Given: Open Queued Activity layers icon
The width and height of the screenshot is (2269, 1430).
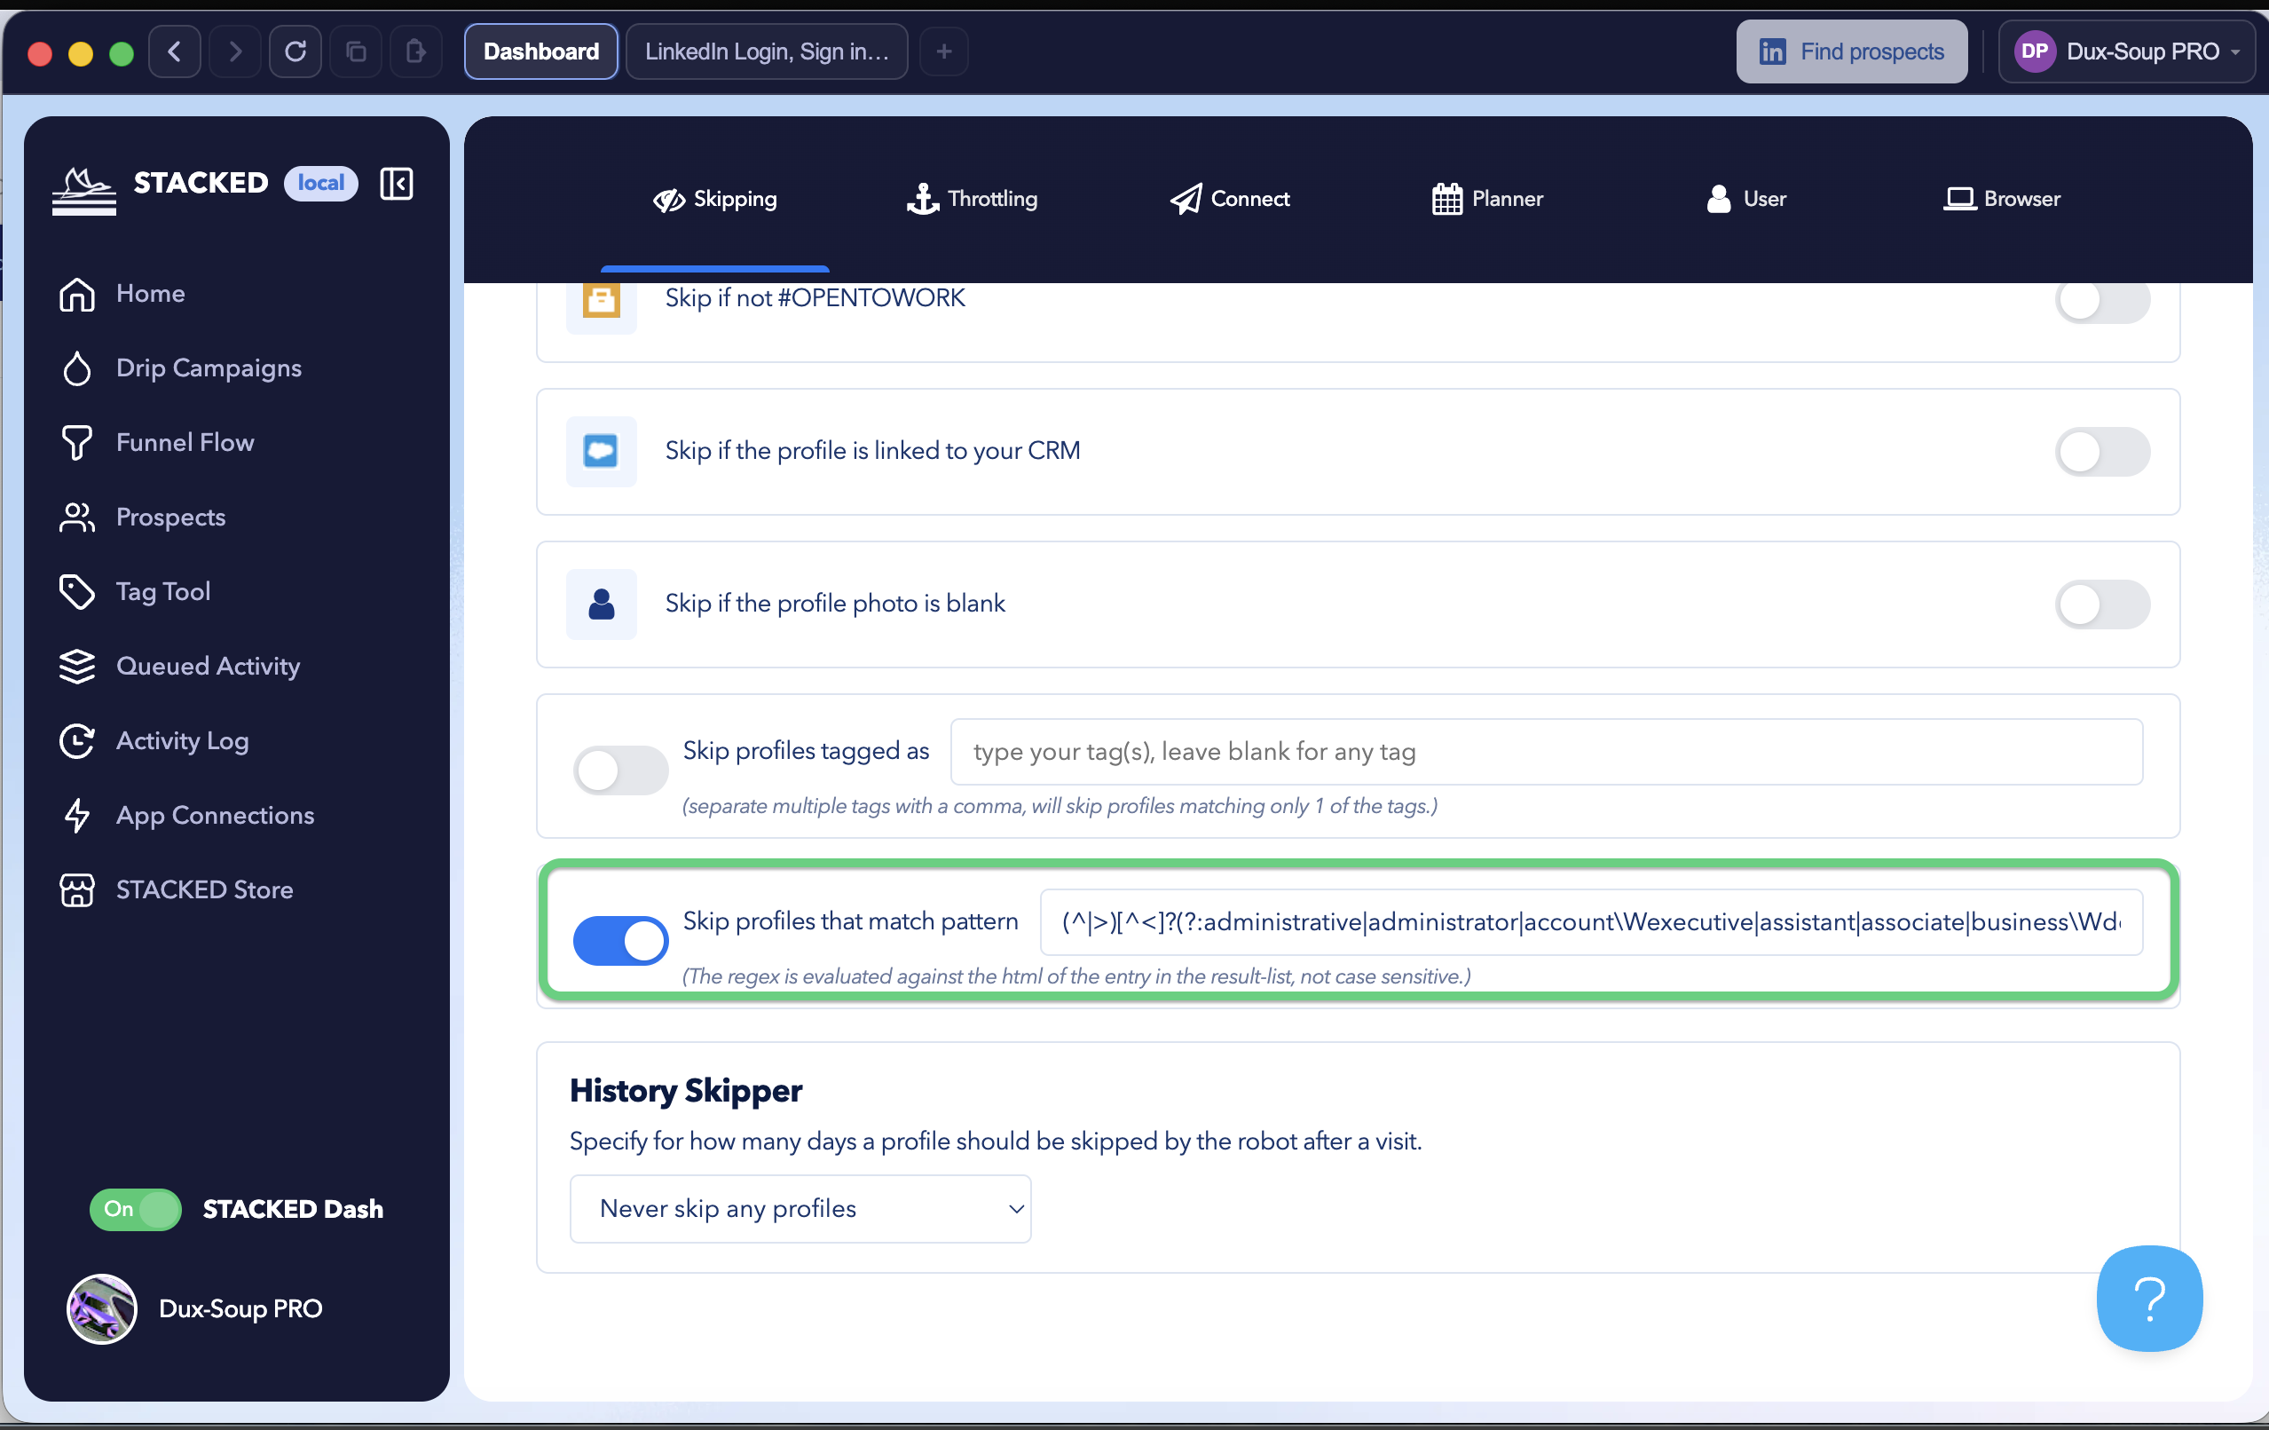Looking at the screenshot, I should (x=77, y=666).
